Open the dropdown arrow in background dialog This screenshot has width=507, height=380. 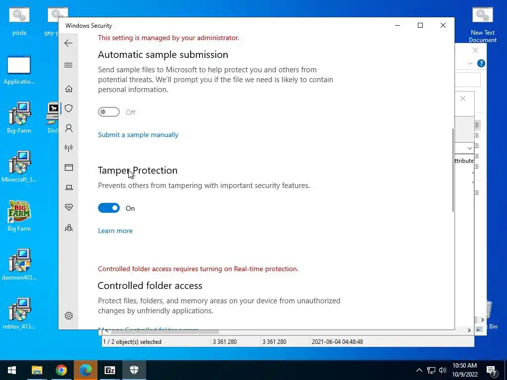(x=469, y=148)
